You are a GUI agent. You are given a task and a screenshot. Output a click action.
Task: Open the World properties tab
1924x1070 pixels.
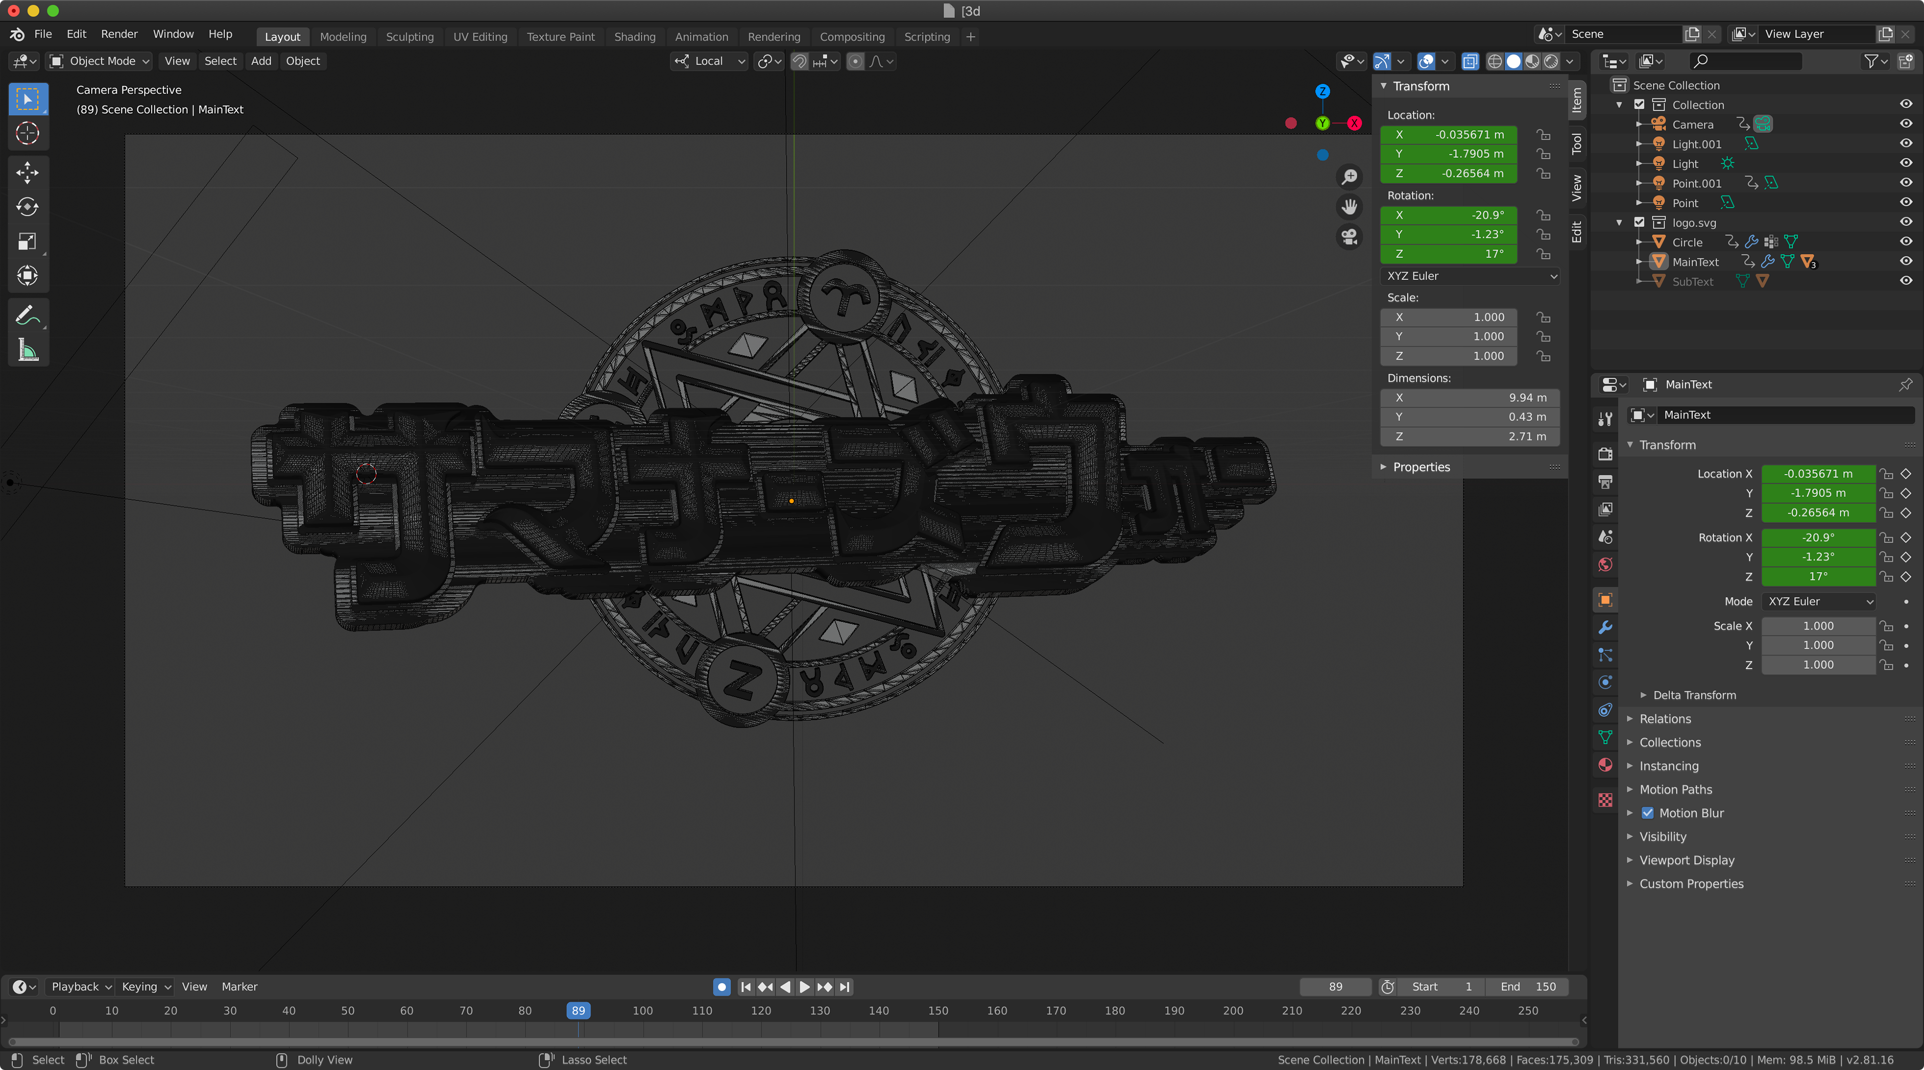coord(1605,565)
